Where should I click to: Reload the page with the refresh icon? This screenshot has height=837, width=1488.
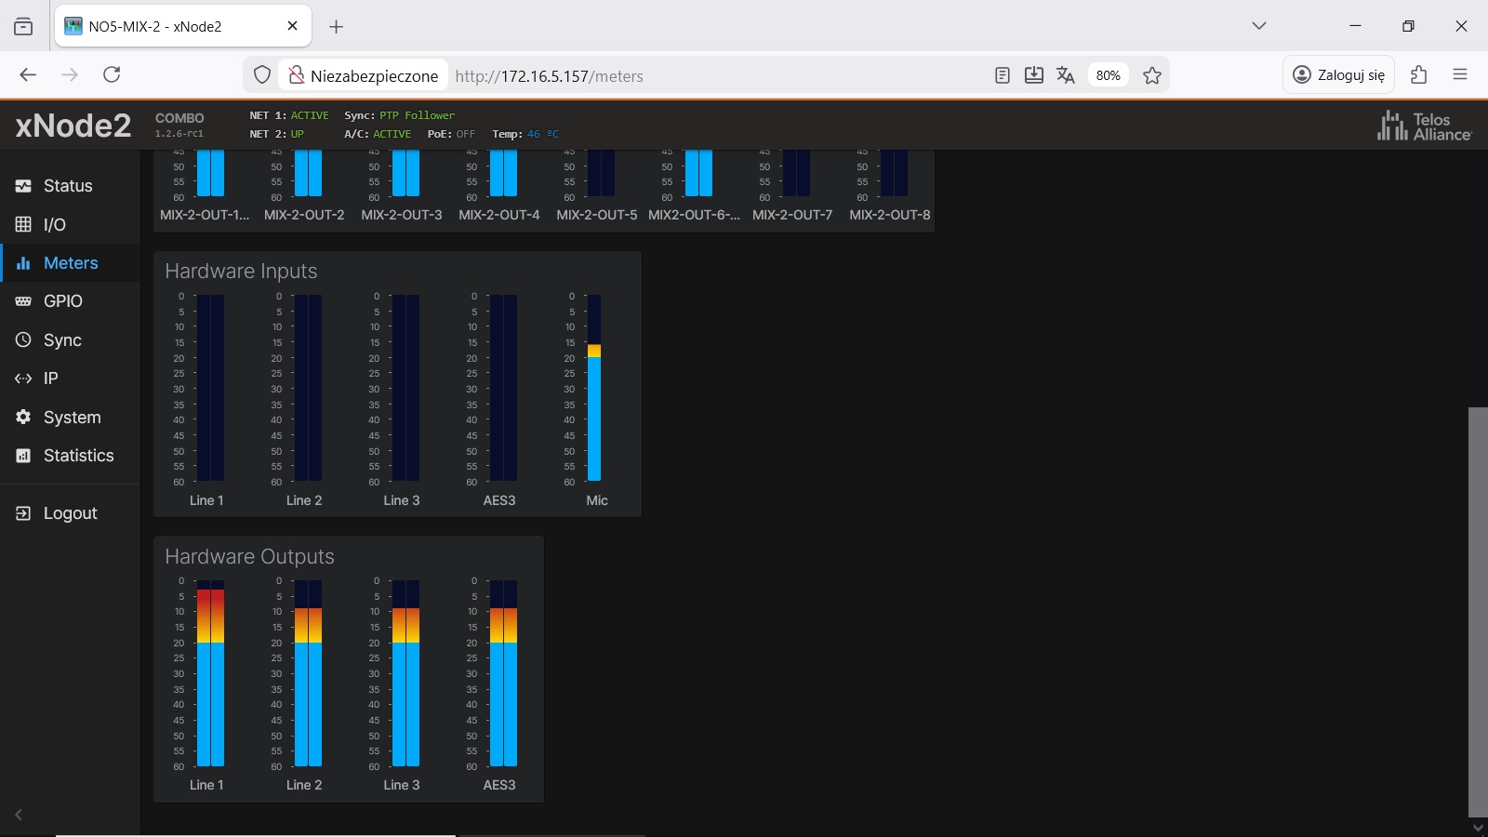point(112,74)
